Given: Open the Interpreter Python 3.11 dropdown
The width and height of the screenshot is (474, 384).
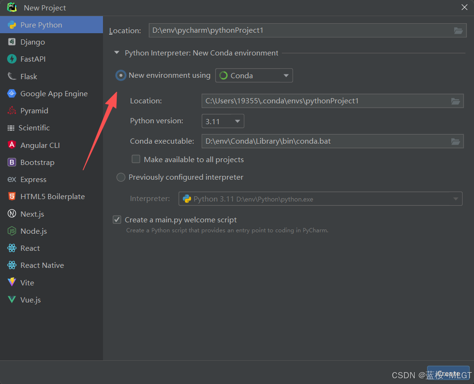Looking at the screenshot, I should tap(320, 199).
